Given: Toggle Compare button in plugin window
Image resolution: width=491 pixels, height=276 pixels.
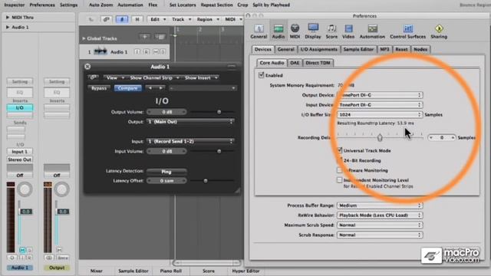Looking at the screenshot, I should 128,88.
